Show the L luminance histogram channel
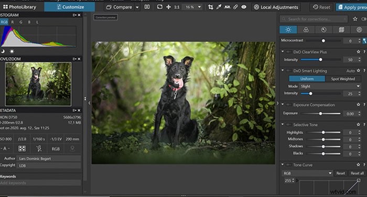 (37, 22)
